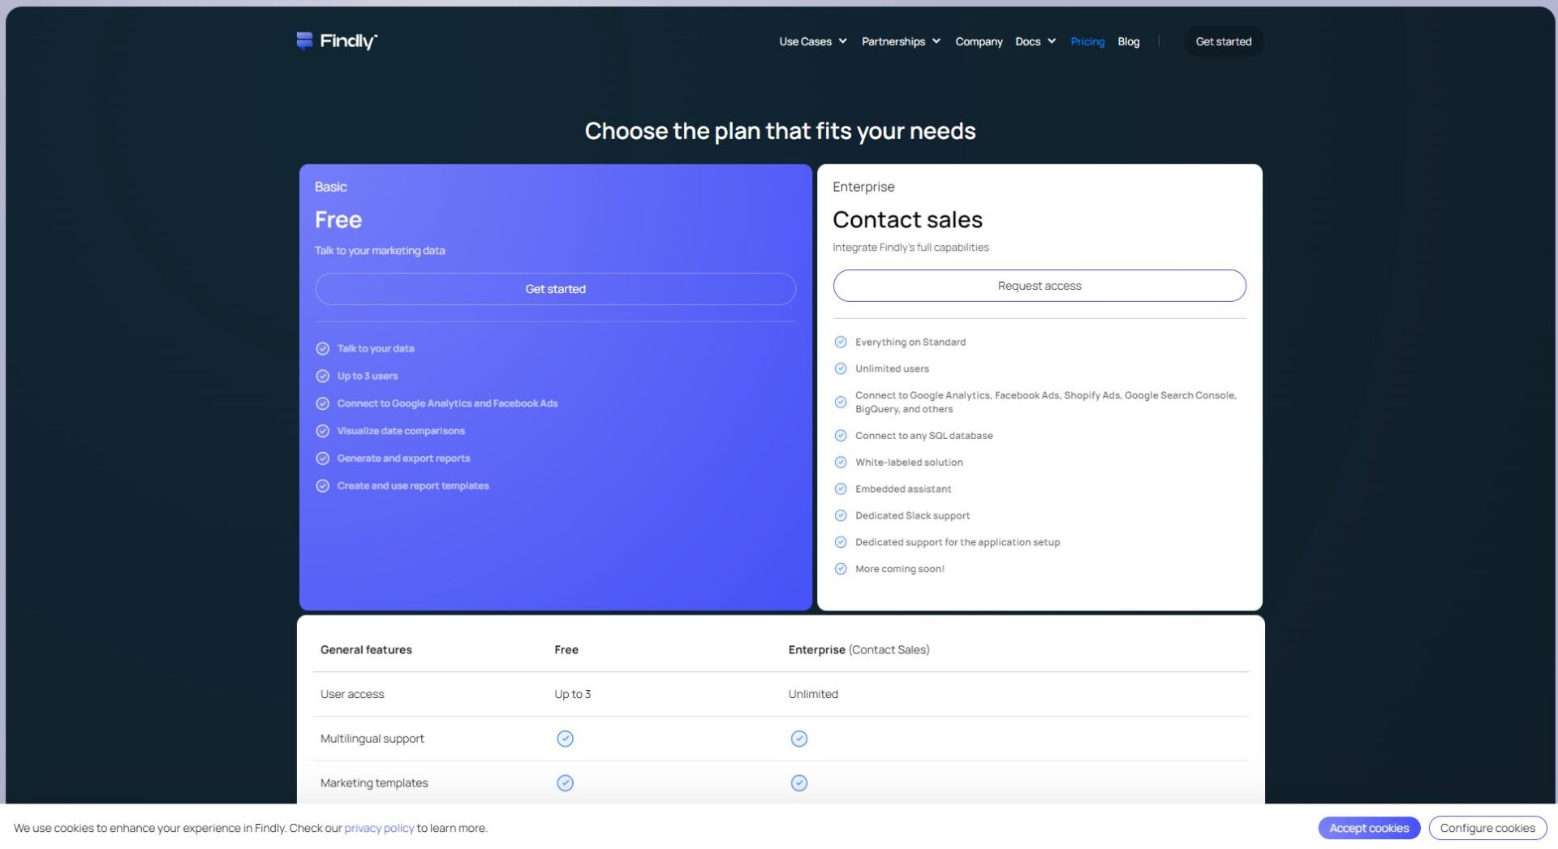Click checkmark icon beside White-labeled solution
Image resolution: width=1558 pixels, height=849 pixels.
(841, 462)
